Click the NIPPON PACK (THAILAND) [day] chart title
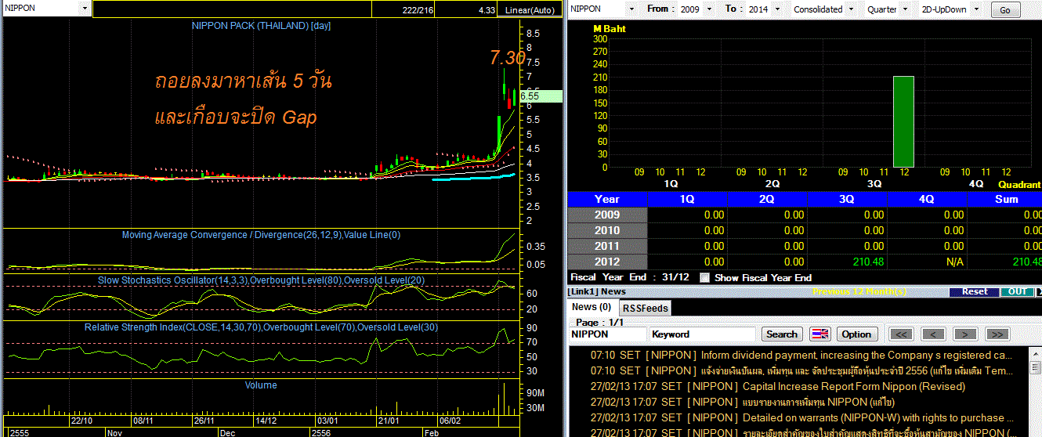 click(x=262, y=26)
